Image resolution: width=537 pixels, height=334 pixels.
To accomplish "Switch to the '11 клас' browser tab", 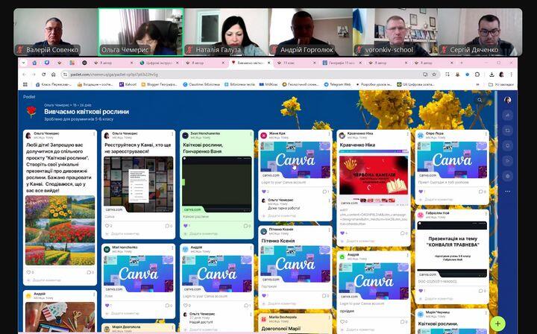I will (295, 63).
